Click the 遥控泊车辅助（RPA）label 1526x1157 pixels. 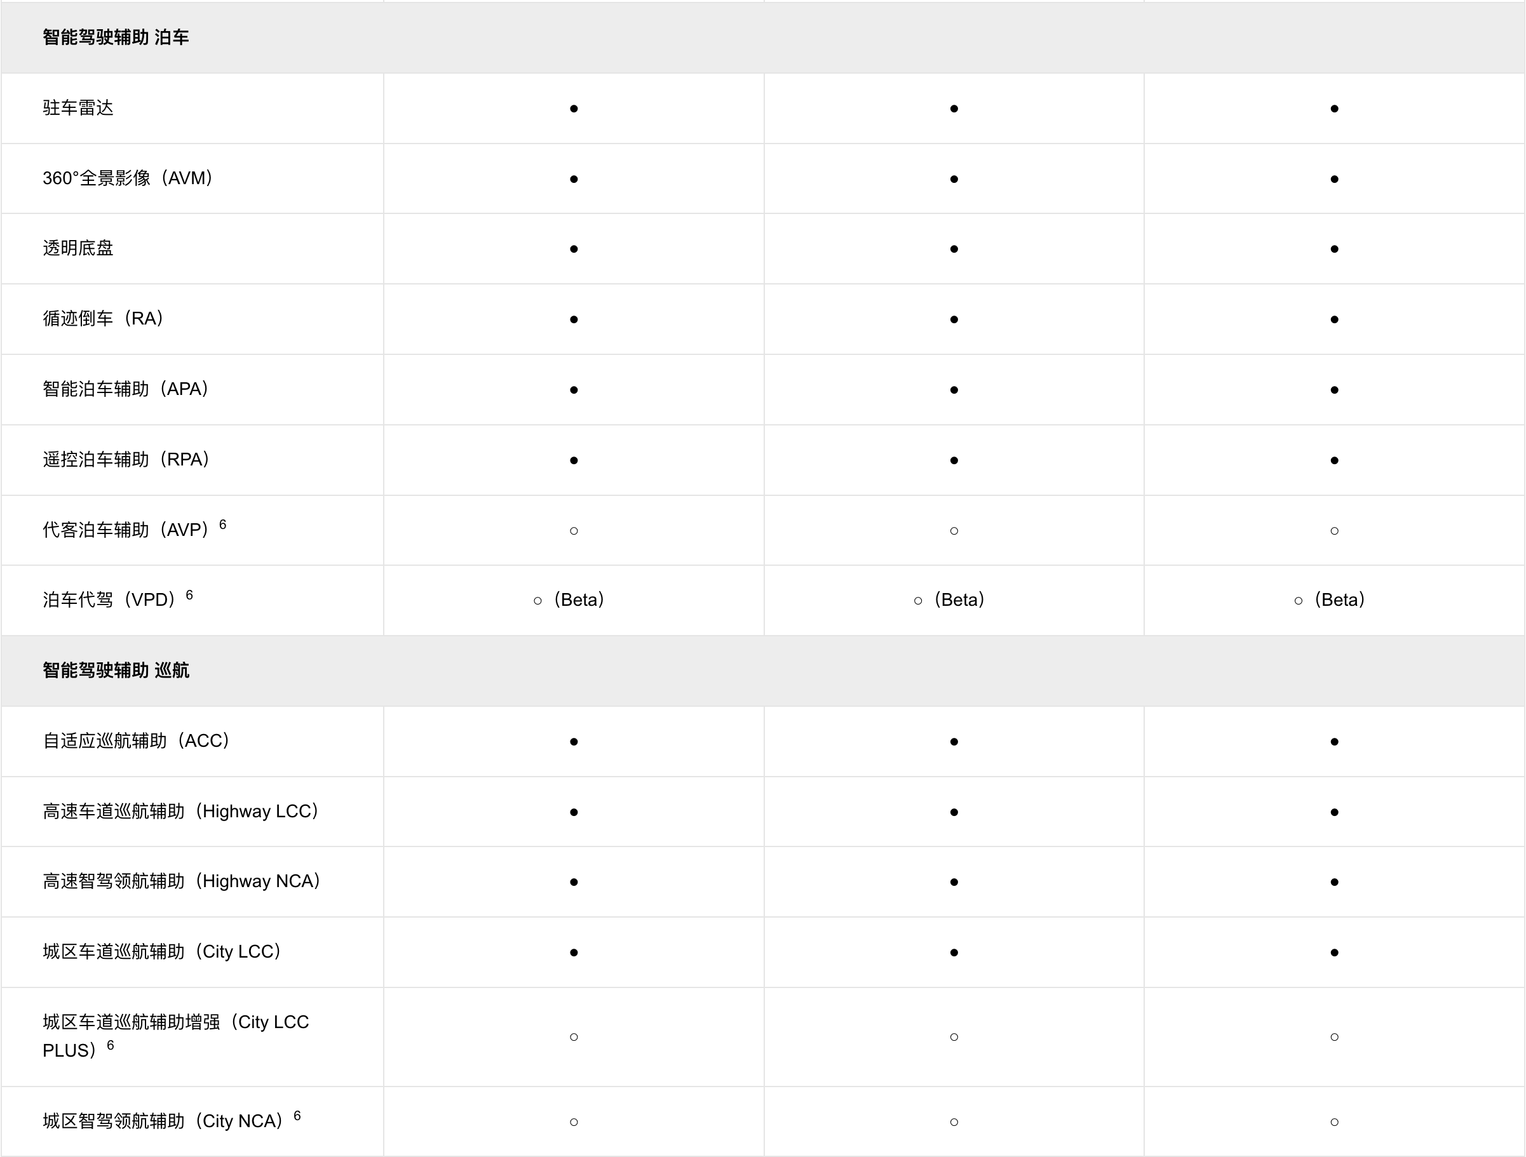point(126,459)
